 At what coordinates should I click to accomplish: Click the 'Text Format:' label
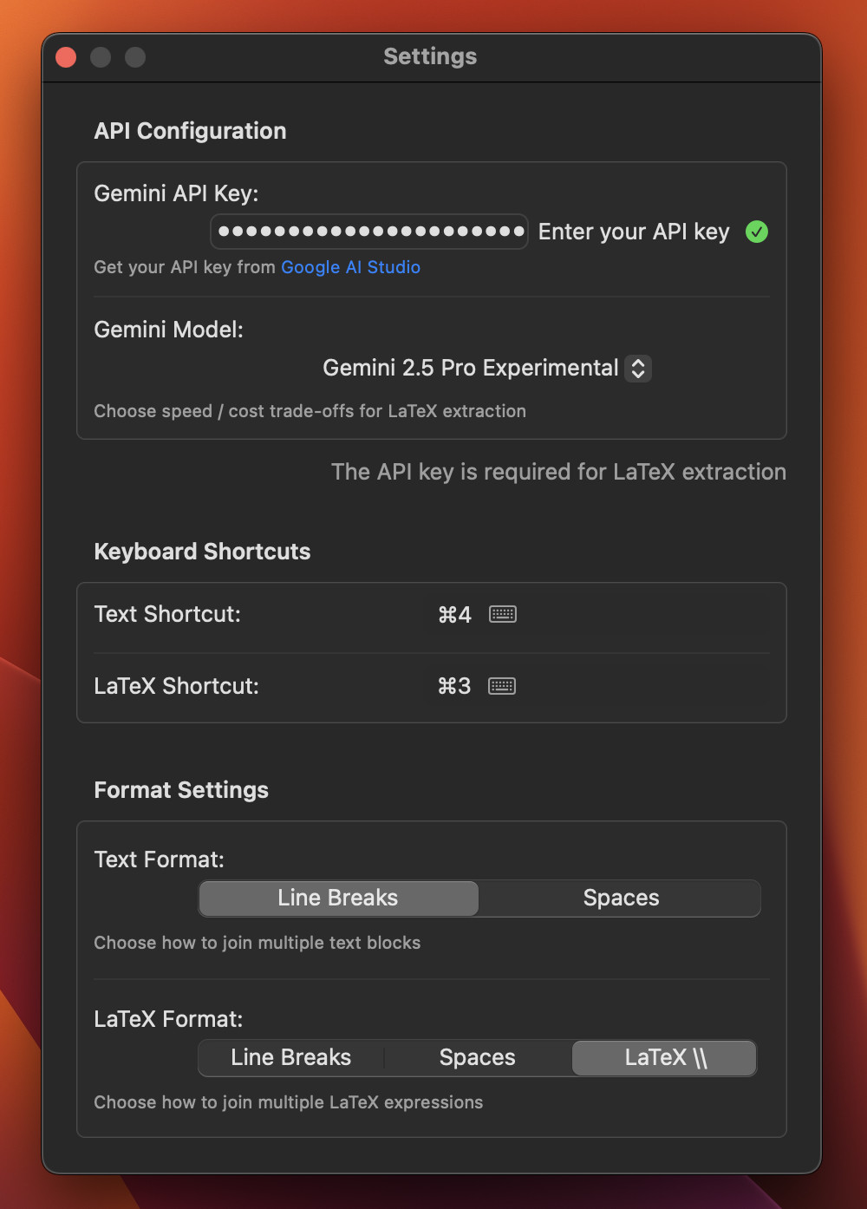pyautogui.click(x=159, y=859)
